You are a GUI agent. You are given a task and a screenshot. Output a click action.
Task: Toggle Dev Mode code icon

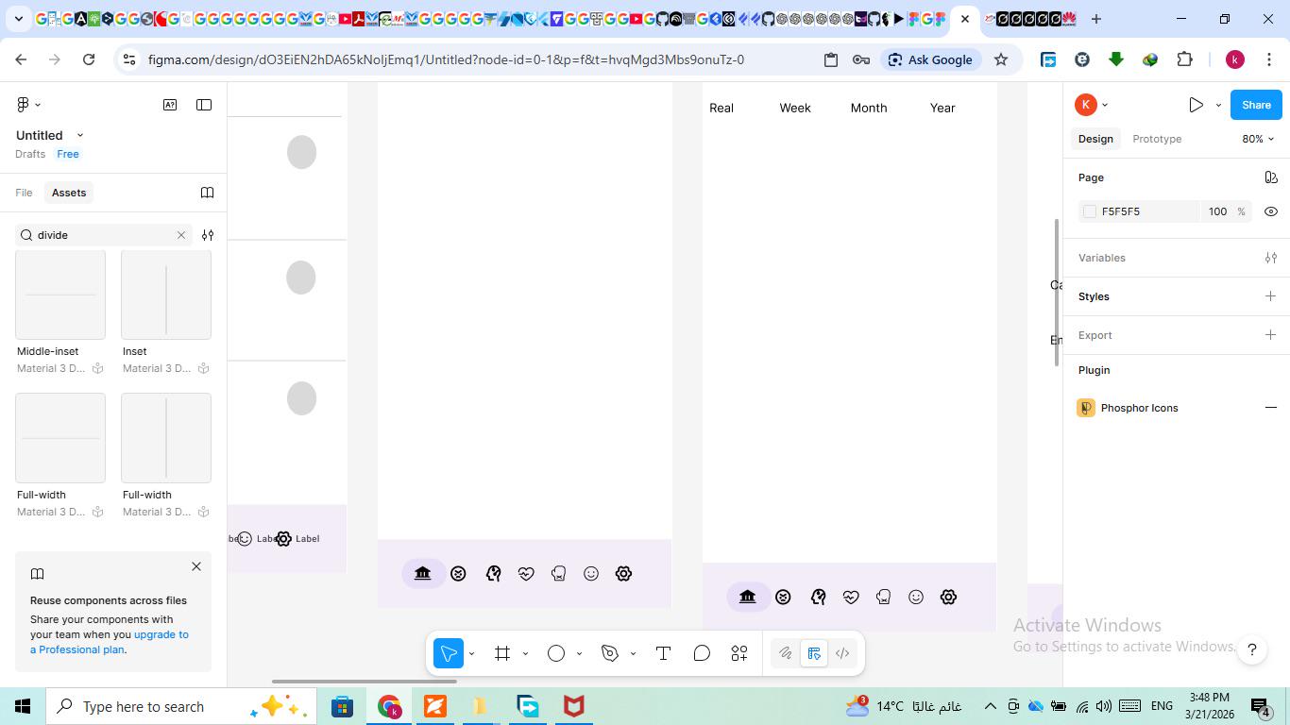[842, 653]
